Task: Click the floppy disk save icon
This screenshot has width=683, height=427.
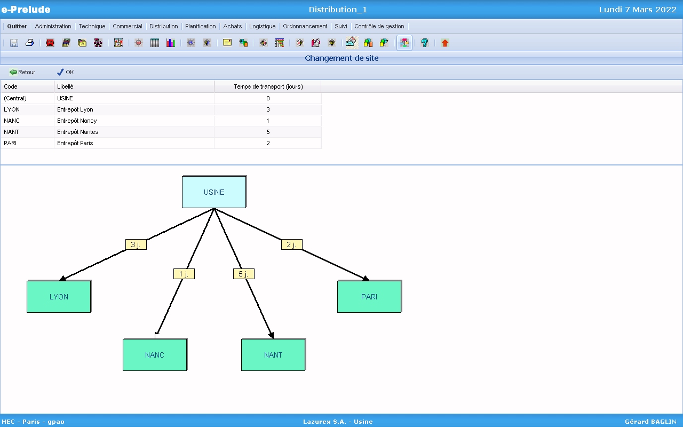Action: 14,43
